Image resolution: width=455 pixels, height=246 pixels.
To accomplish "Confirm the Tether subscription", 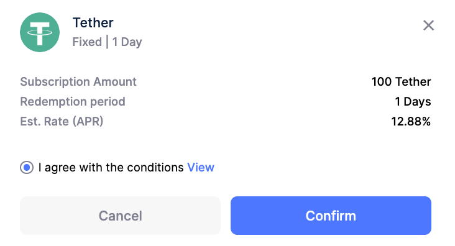I will (331, 216).
